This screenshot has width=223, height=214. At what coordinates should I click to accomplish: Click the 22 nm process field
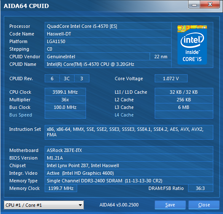[161, 57]
